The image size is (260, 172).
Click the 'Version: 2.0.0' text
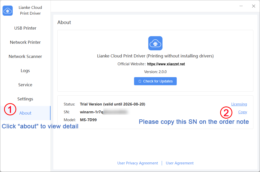coord(155,72)
